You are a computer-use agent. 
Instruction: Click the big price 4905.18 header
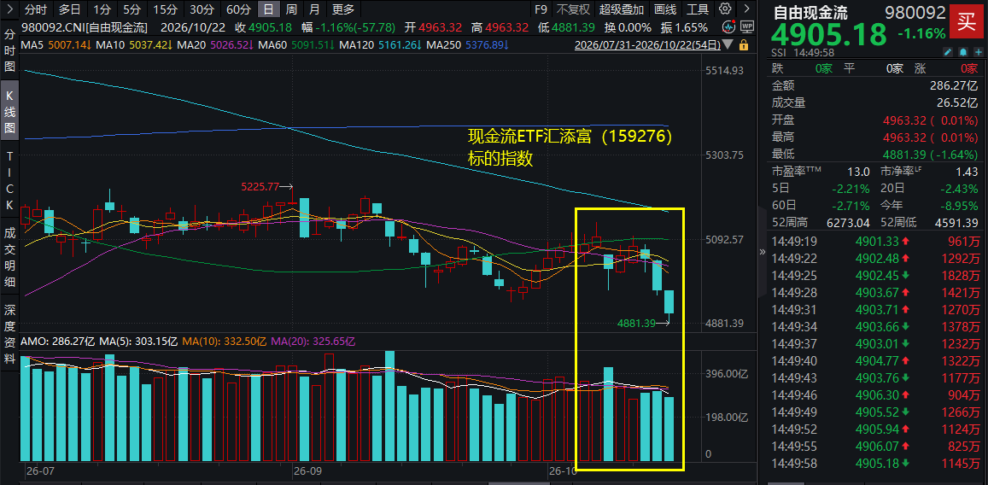click(829, 35)
